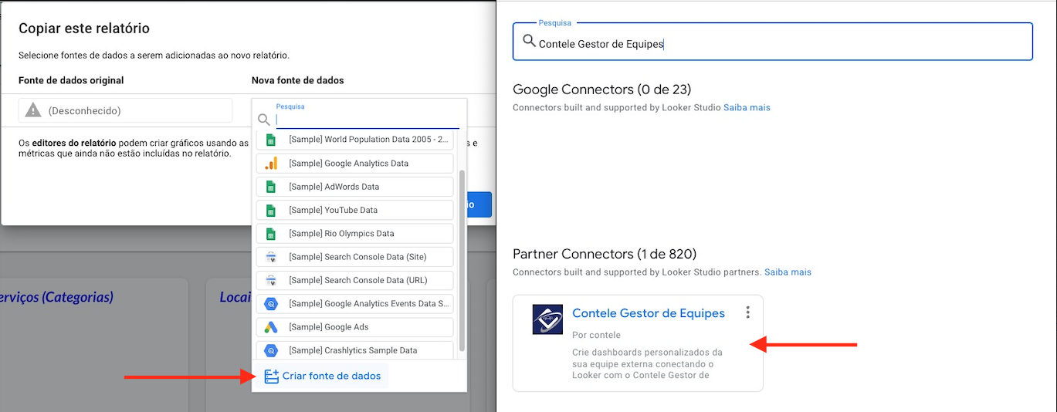Image resolution: width=1057 pixels, height=412 pixels.
Task: Click the Google Ads logo icon
Action: click(271, 327)
